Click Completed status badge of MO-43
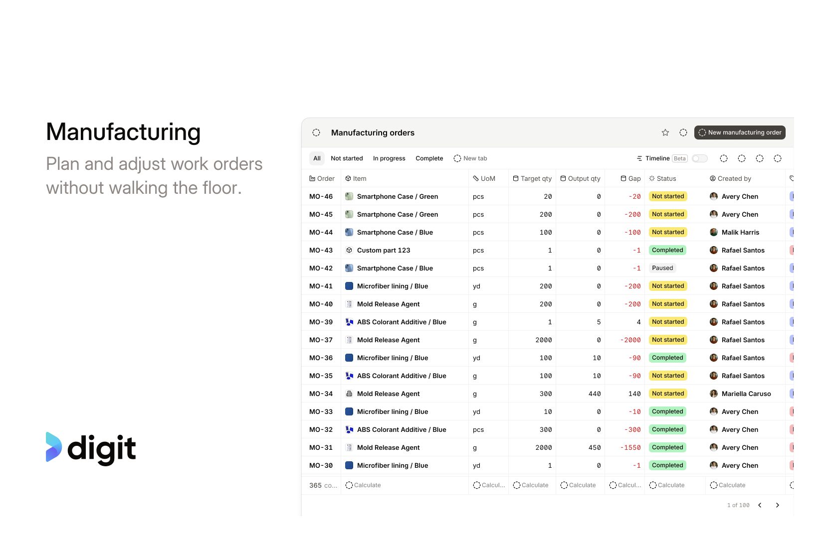Image resolution: width=825 pixels, height=536 pixels. click(667, 250)
